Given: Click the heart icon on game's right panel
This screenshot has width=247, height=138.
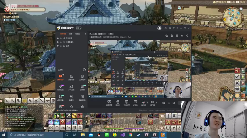Looking at the screenshot, I should click(x=237, y=89).
